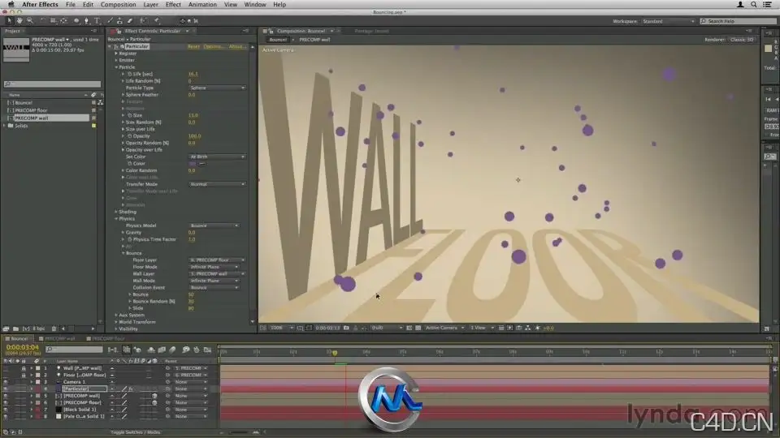Open Spotlight search in menu bar
The width and height of the screenshot is (780, 438).
pyautogui.click(x=754, y=5)
